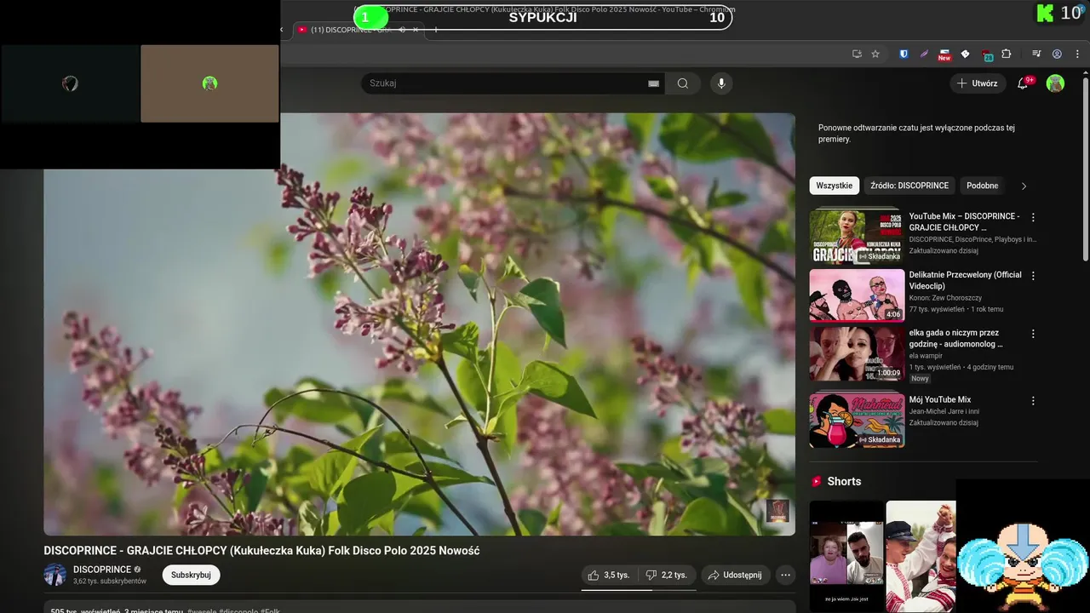Click the purple feather extension icon
The width and height of the screenshot is (1090, 613).
[924, 54]
